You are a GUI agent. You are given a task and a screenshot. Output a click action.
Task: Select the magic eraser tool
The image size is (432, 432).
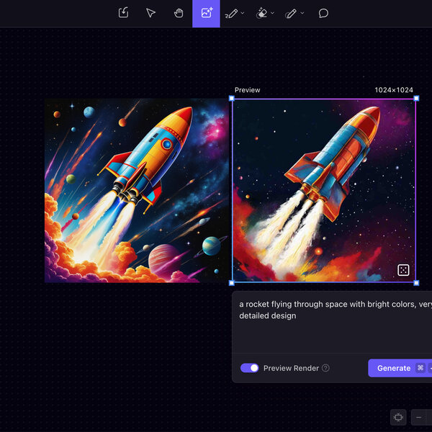tap(262, 13)
